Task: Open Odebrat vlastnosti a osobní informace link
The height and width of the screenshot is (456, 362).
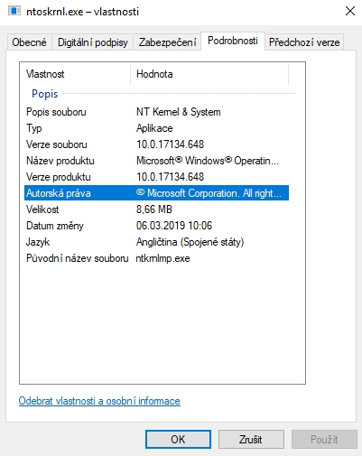Action: tap(99, 401)
